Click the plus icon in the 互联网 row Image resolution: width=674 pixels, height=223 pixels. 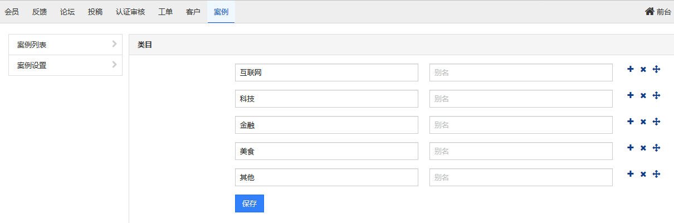(631, 69)
